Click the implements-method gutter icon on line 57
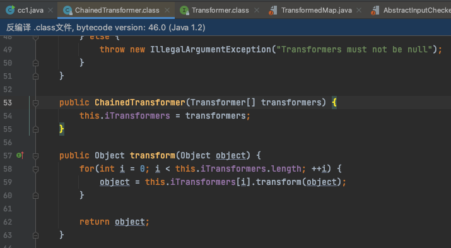The image size is (451, 248). [x=20, y=155]
